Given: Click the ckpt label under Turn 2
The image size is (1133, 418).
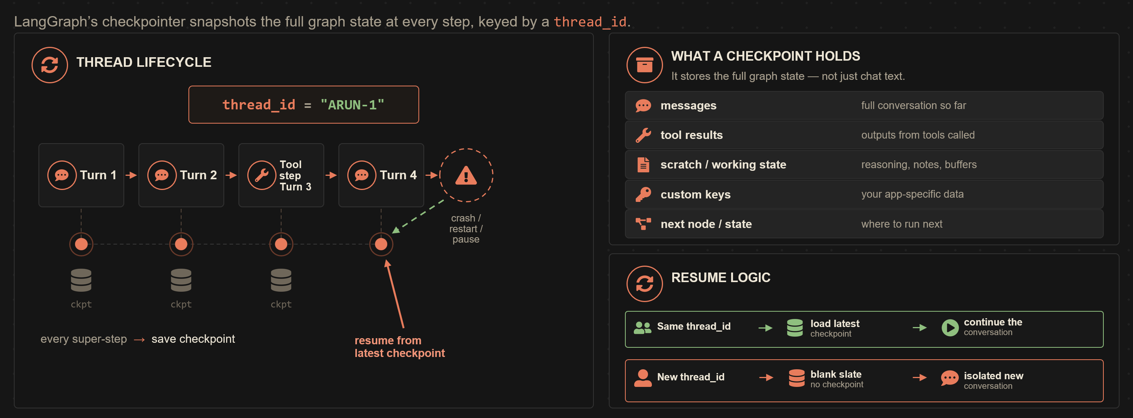Looking at the screenshot, I should point(181,304).
